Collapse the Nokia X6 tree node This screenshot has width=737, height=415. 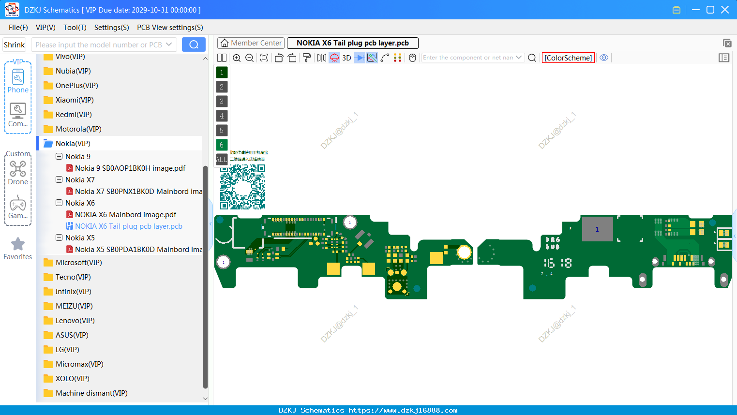59,203
